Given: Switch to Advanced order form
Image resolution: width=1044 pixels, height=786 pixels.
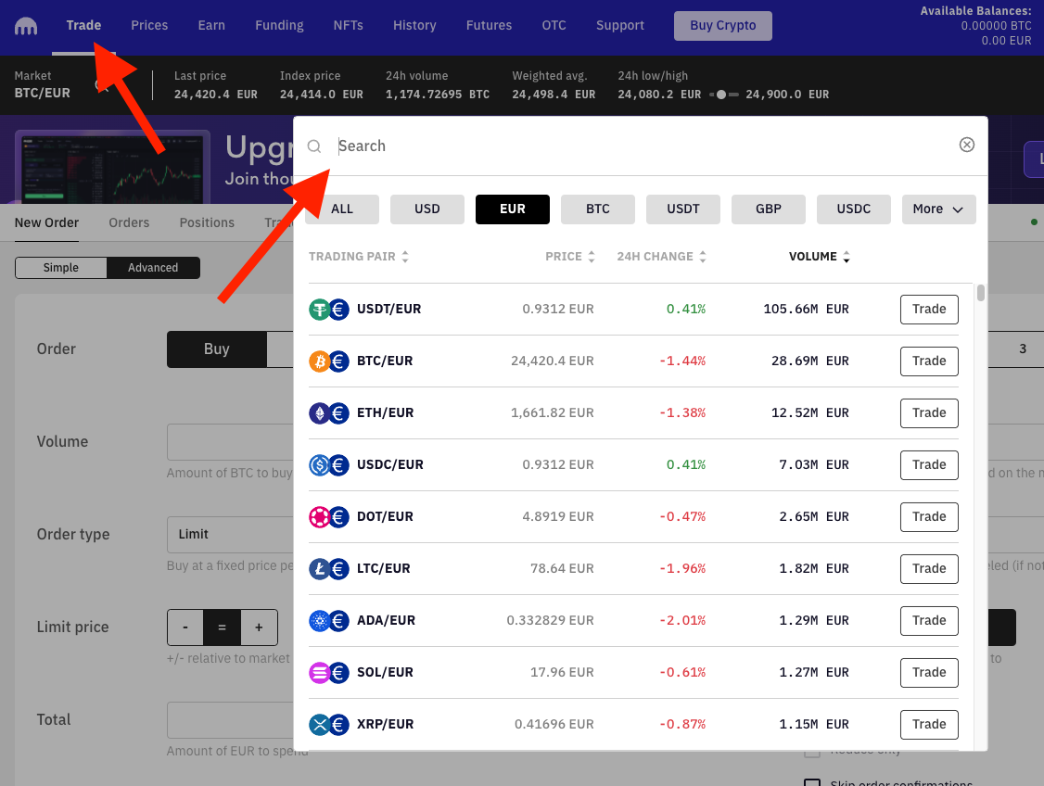Looking at the screenshot, I should pyautogui.click(x=153, y=268).
